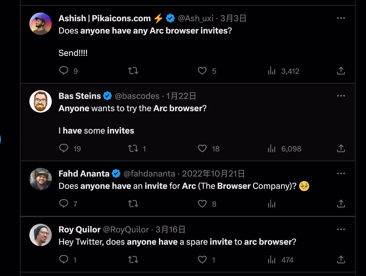Open Fahd Ananta's tweet date 2022年10月21日
The height and width of the screenshot is (276, 366).
pos(213,174)
